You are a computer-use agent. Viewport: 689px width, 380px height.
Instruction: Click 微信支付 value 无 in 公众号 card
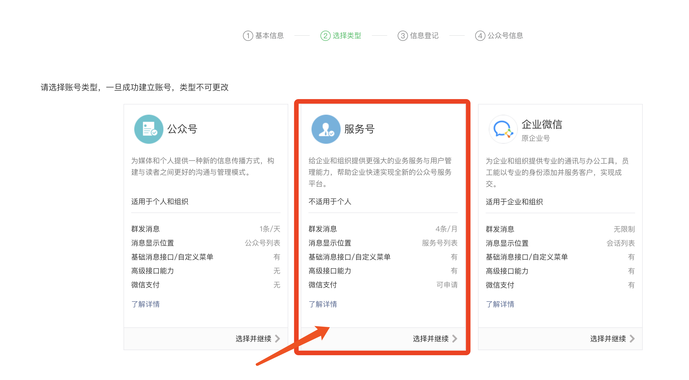(277, 285)
